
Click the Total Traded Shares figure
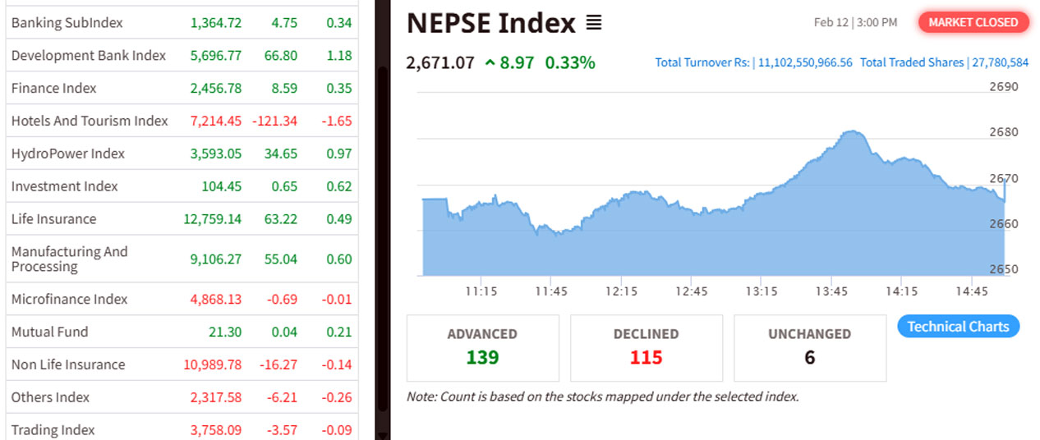click(998, 62)
